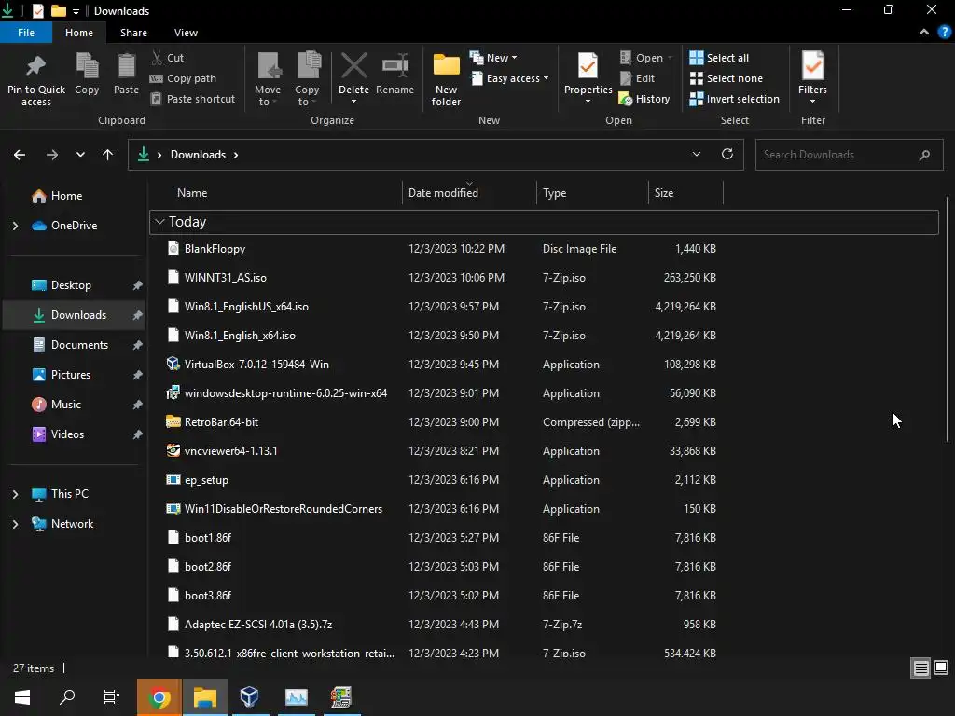Screen dimensions: 955x716
Task: Switch to the Home ribbon tab
Action: point(79,33)
